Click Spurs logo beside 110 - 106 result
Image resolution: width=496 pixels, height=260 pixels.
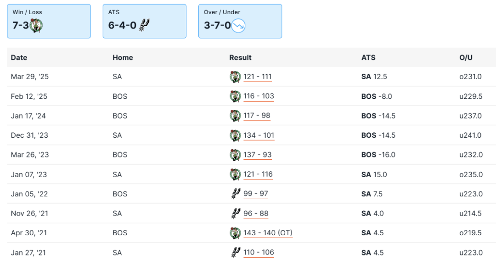coord(235,252)
